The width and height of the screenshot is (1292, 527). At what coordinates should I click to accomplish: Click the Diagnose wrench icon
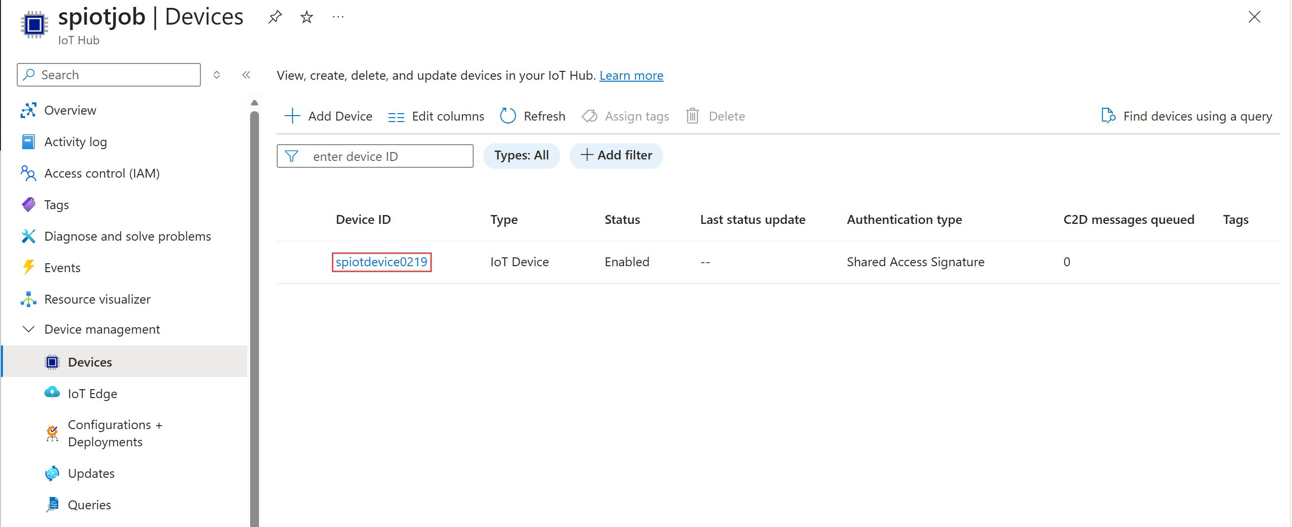28,236
